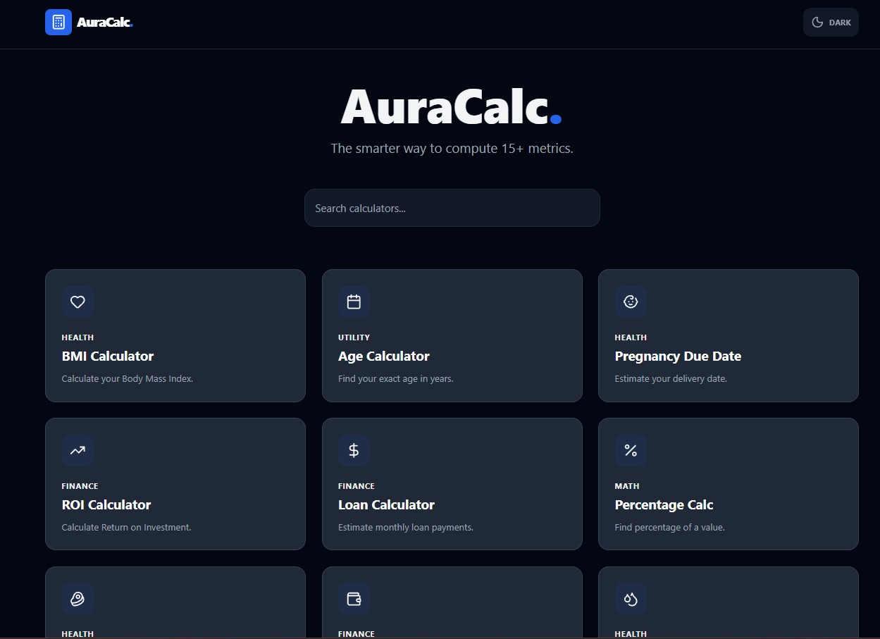Screen dimensions: 880x639
Task: Click the baby face icon on Pregnancy Due Date
Action: point(631,302)
